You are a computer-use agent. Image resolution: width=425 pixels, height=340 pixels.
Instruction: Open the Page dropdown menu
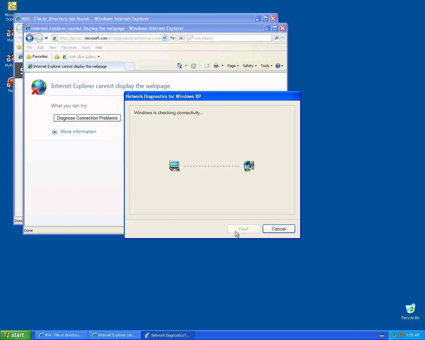[233, 66]
